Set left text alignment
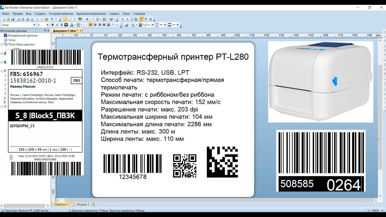 pyautogui.click(x=90, y=25)
